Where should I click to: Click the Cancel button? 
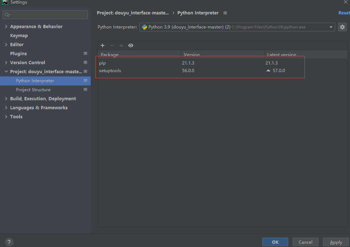coord(305,242)
